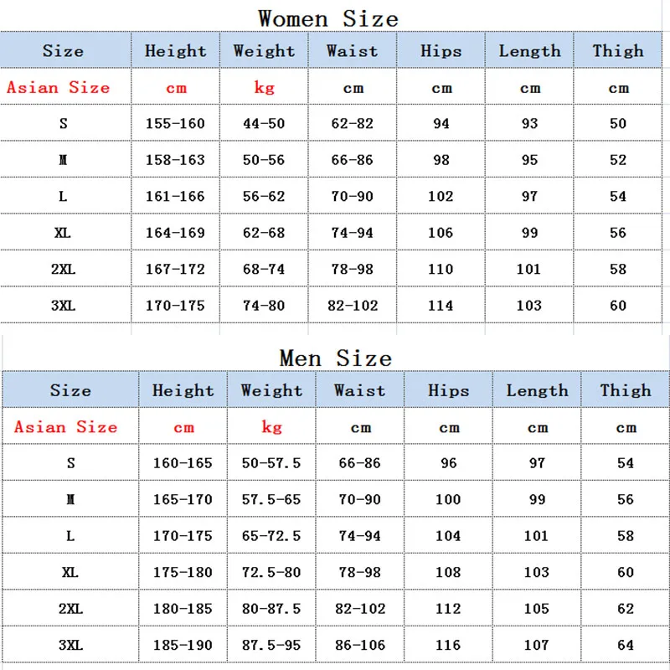Click the "Women Size" title text
The height and width of the screenshot is (670, 670).
327,17
